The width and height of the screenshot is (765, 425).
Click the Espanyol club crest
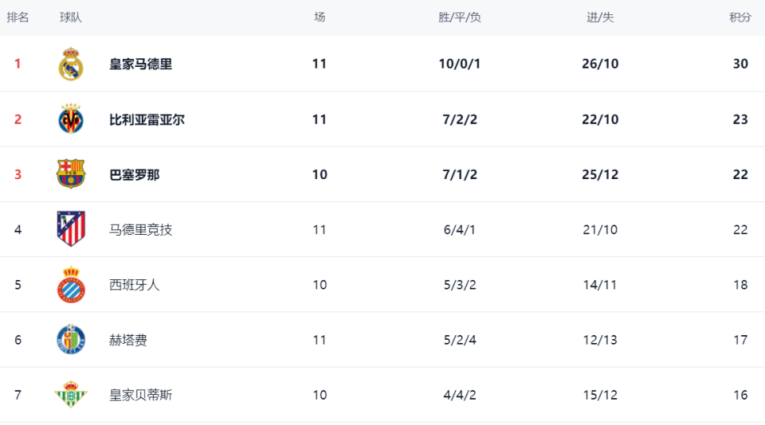tap(71, 285)
